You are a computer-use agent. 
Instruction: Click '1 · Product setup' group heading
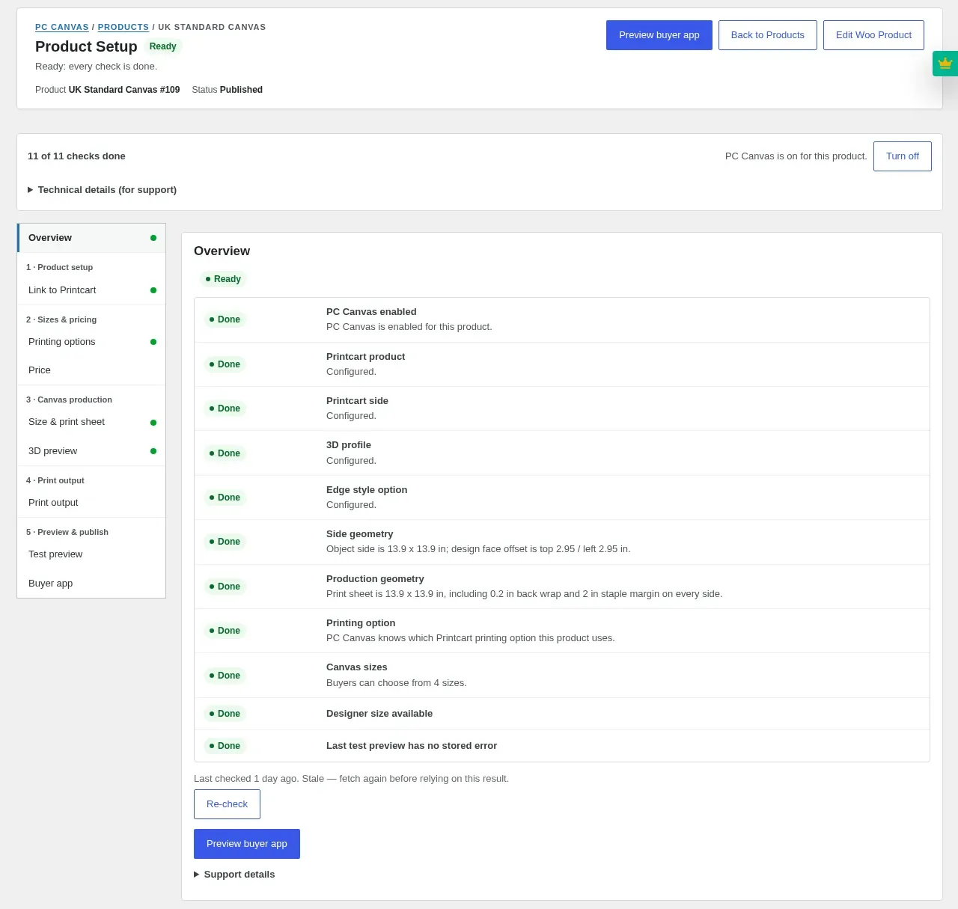pos(60,267)
